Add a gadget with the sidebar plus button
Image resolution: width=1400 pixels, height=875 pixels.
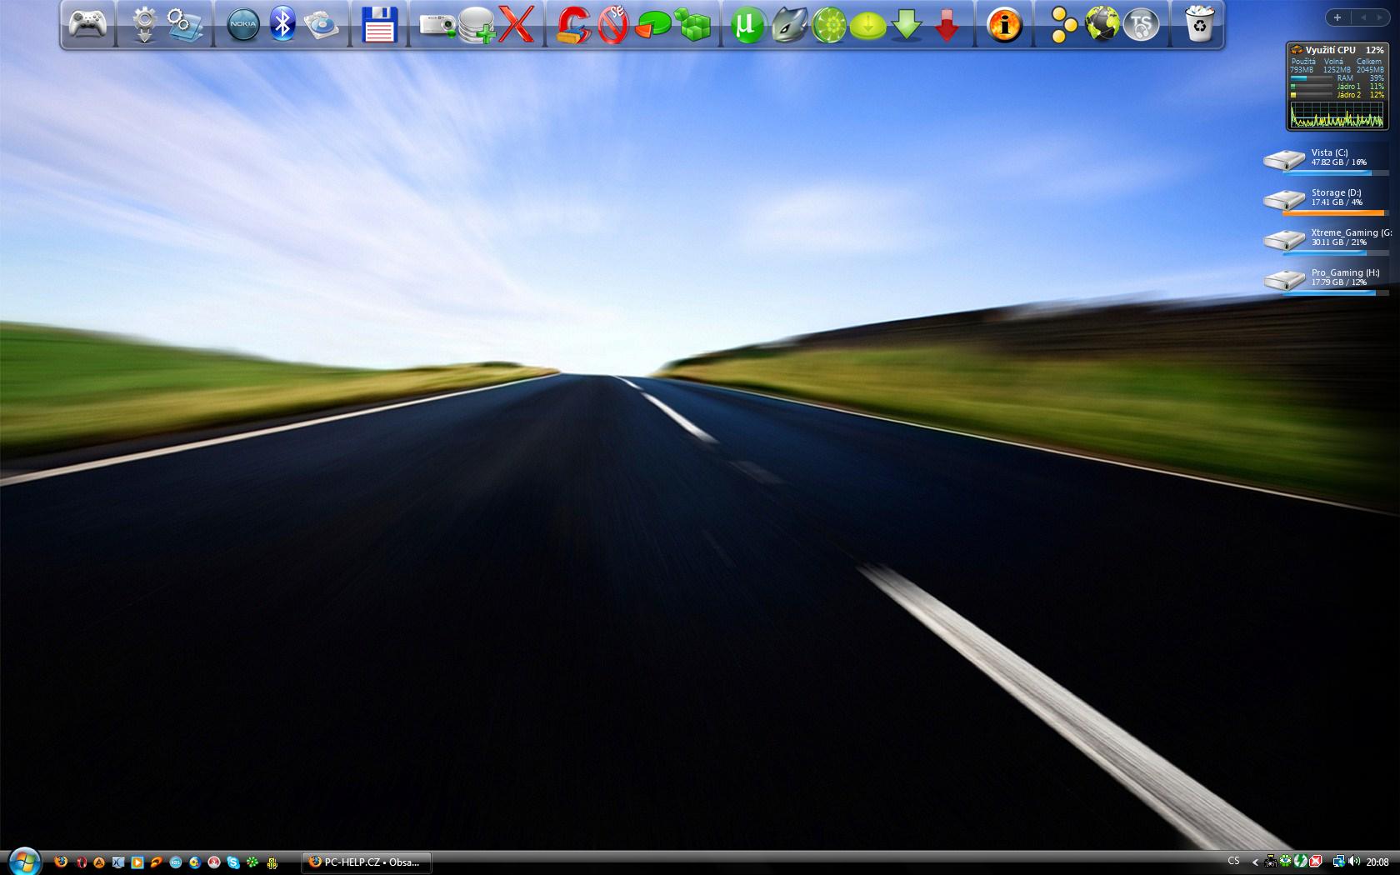pyautogui.click(x=1337, y=17)
